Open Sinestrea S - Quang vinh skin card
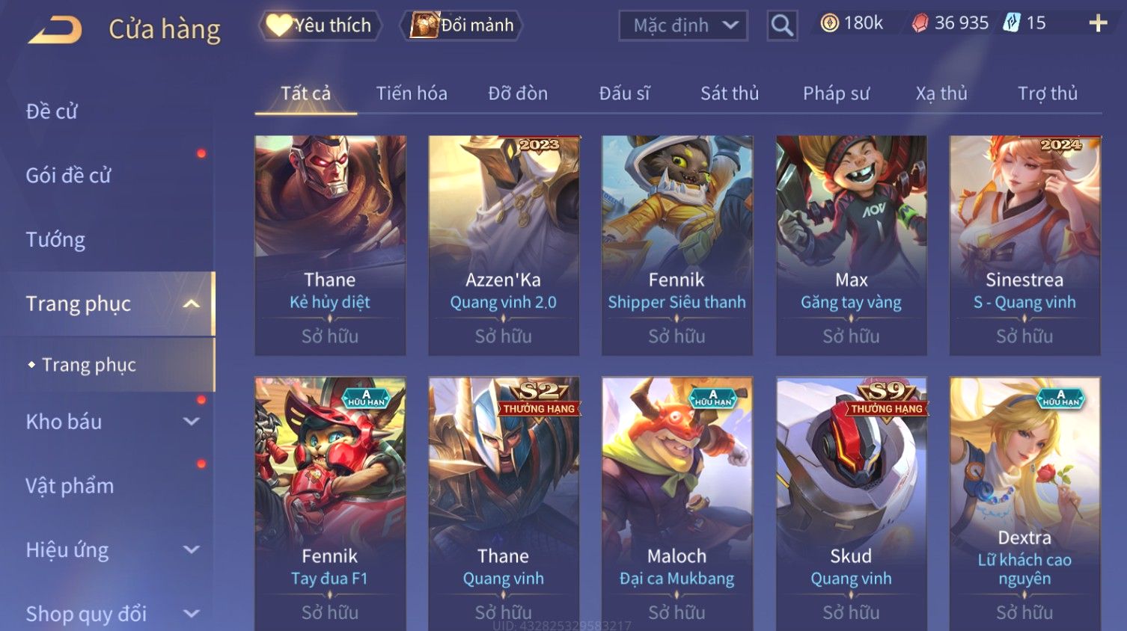Screen dimensions: 1127x631 pos(1024,246)
